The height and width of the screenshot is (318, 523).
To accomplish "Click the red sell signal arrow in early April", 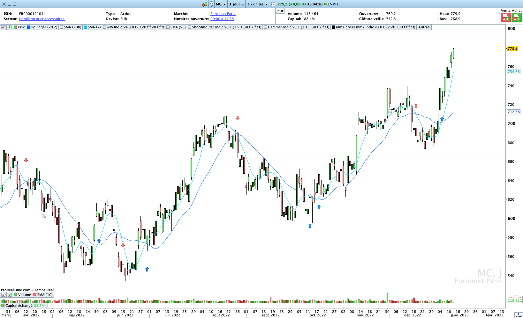I will [x=26, y=160].
